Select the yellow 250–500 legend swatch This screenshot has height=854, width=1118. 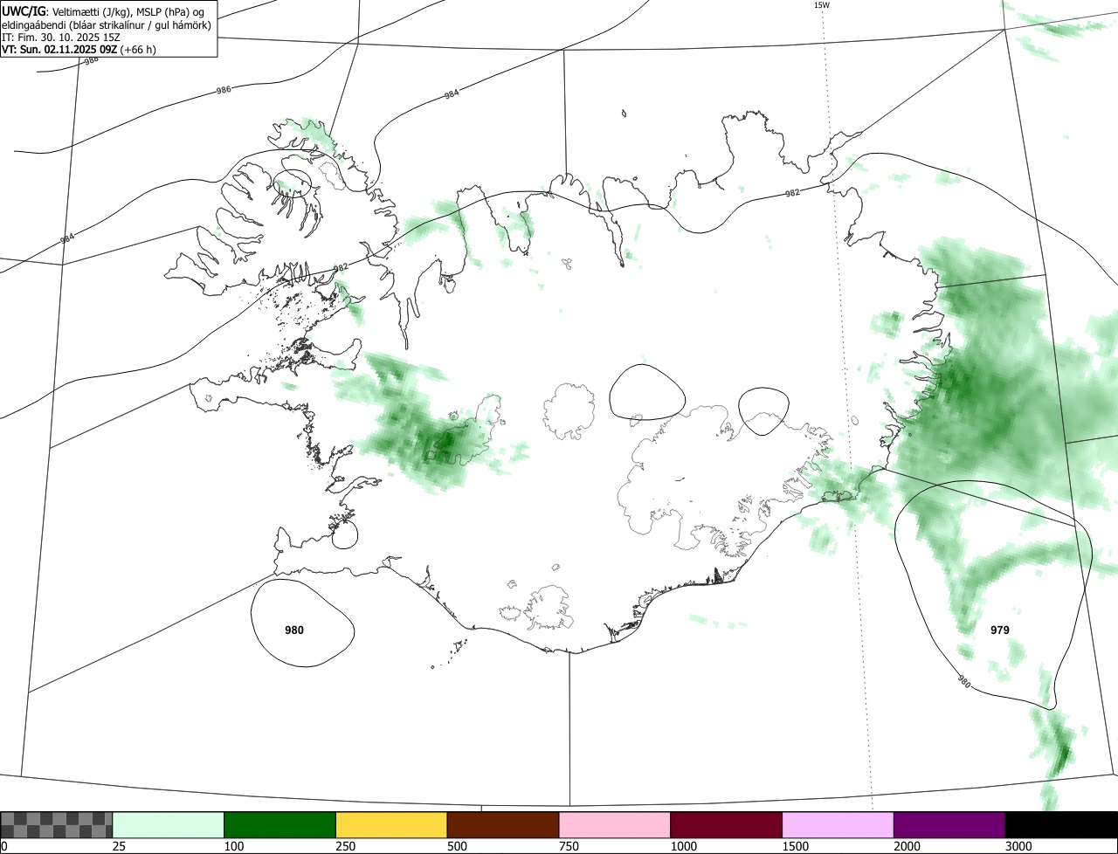(391, 824)
